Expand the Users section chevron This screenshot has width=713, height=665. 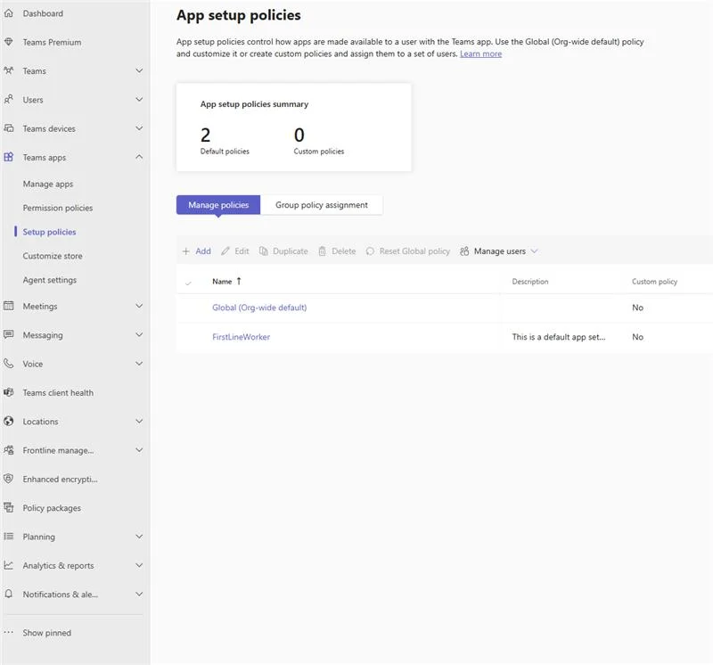pos(139,99)
